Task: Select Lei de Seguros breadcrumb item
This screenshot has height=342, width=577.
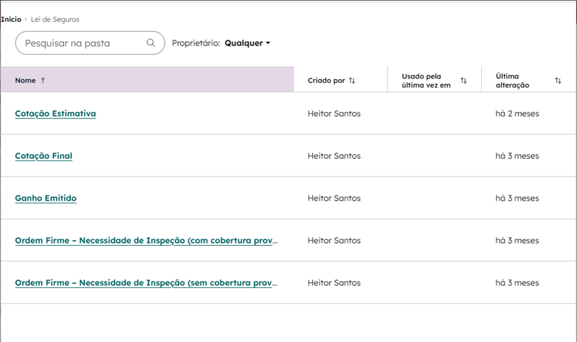Action: tap(55, 20)
